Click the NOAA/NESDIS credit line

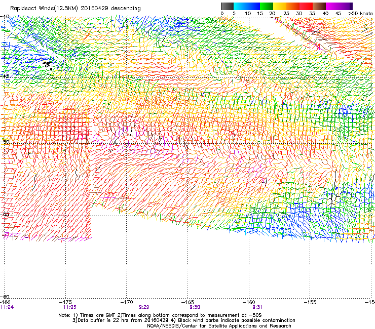pos(219,326)
